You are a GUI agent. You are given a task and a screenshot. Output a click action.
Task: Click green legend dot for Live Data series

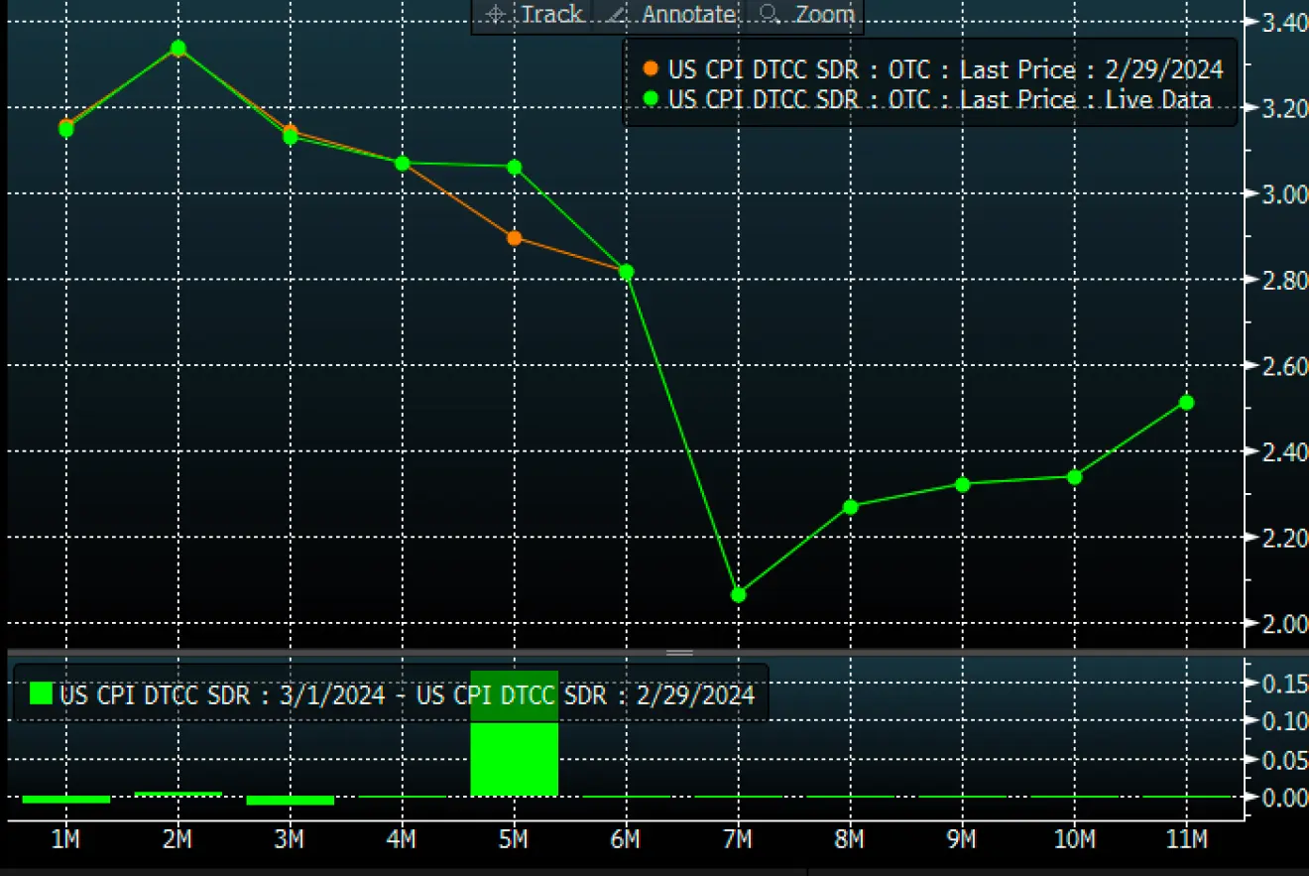tap(651, 99)
